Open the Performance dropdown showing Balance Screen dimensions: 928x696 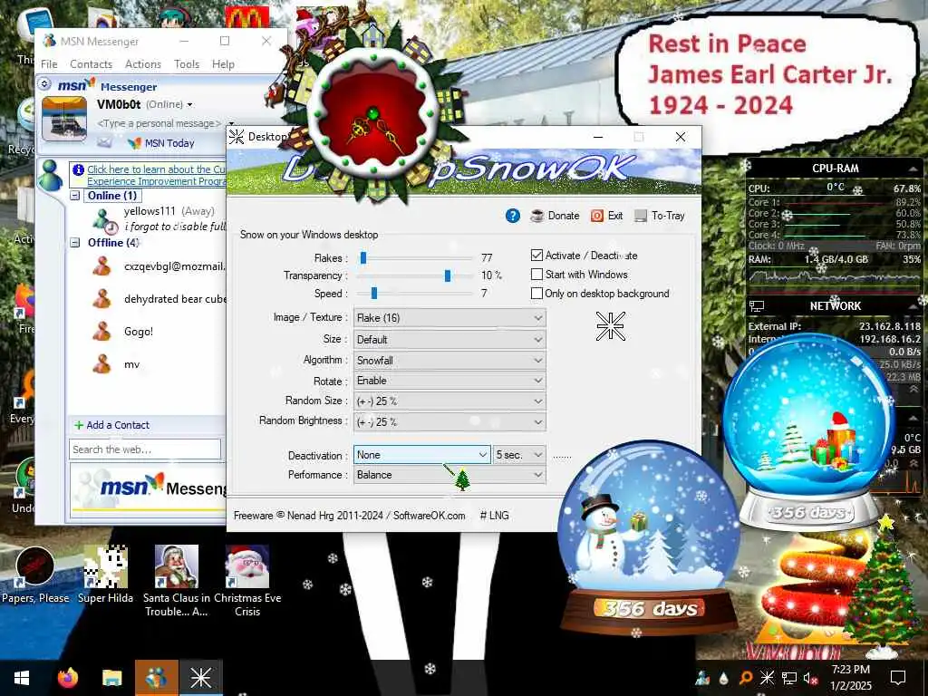pos(449,475)
